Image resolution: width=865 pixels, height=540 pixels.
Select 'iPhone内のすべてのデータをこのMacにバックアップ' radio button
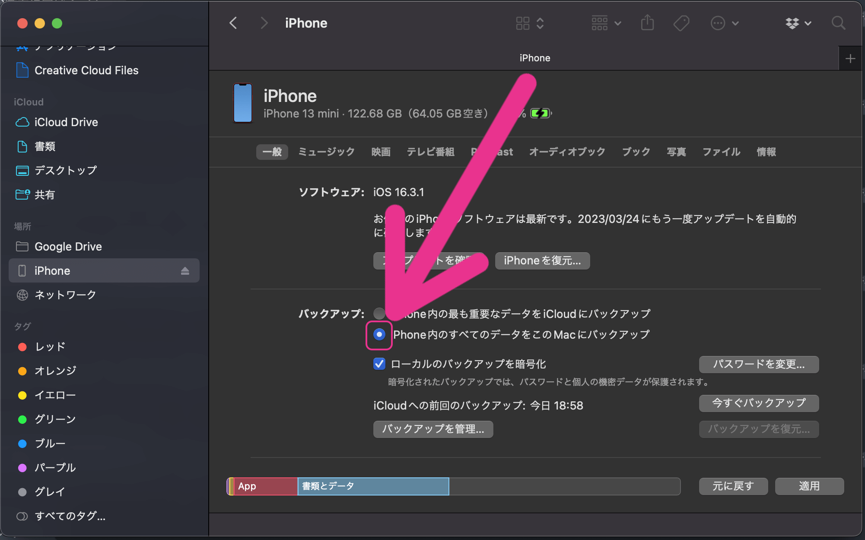tap(378, 335)
